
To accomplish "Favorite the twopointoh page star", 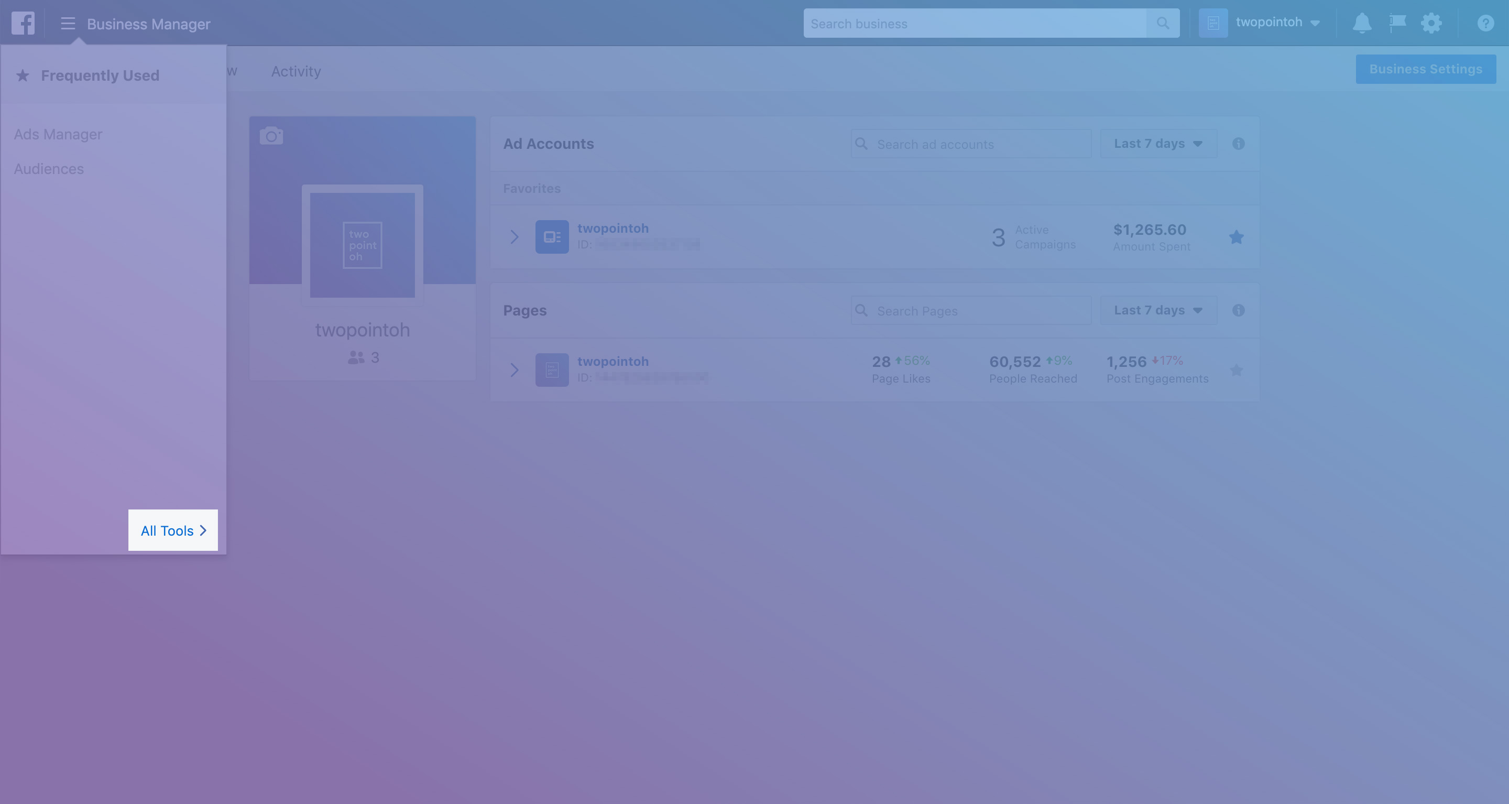I will (1236, 371).
